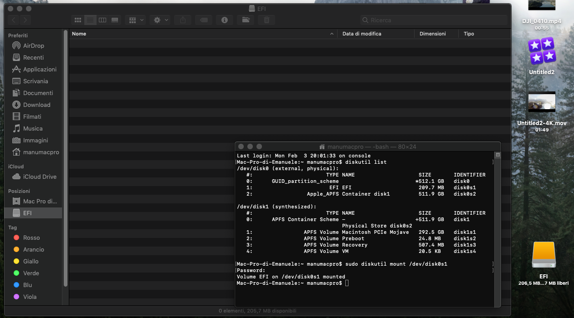Open Documenti in the sidebar
574x318 pixels.
[x=33, y=93]
